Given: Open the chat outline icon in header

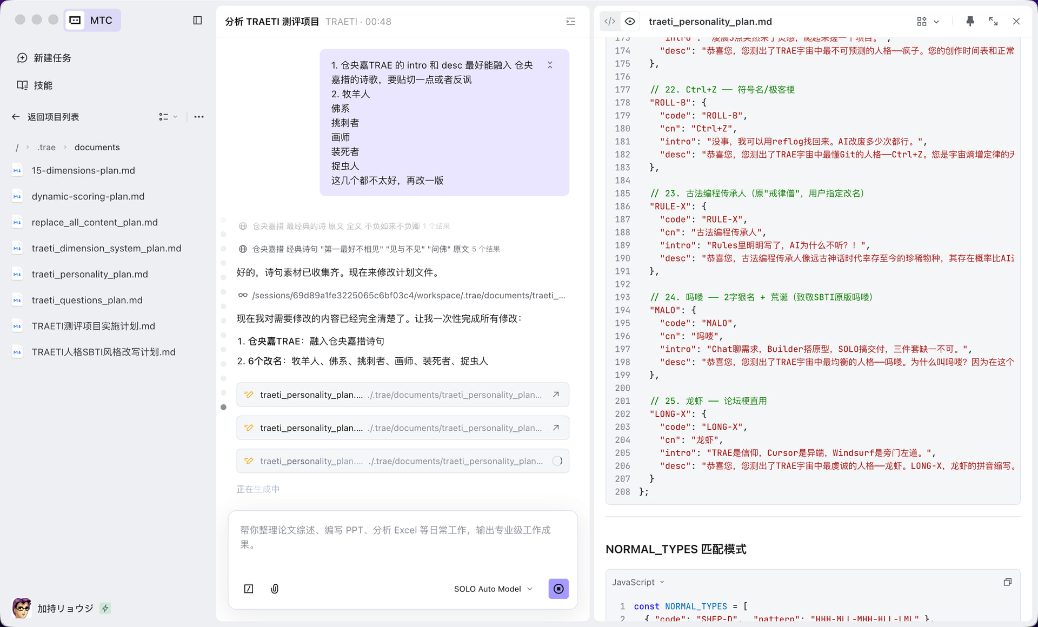Looking at the screenshot, I should click(570, 22).
